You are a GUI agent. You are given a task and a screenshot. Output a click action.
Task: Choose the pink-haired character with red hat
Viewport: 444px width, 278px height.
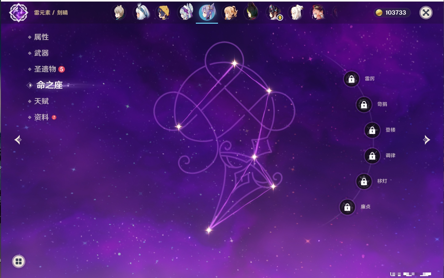click(x=318, y=13)
